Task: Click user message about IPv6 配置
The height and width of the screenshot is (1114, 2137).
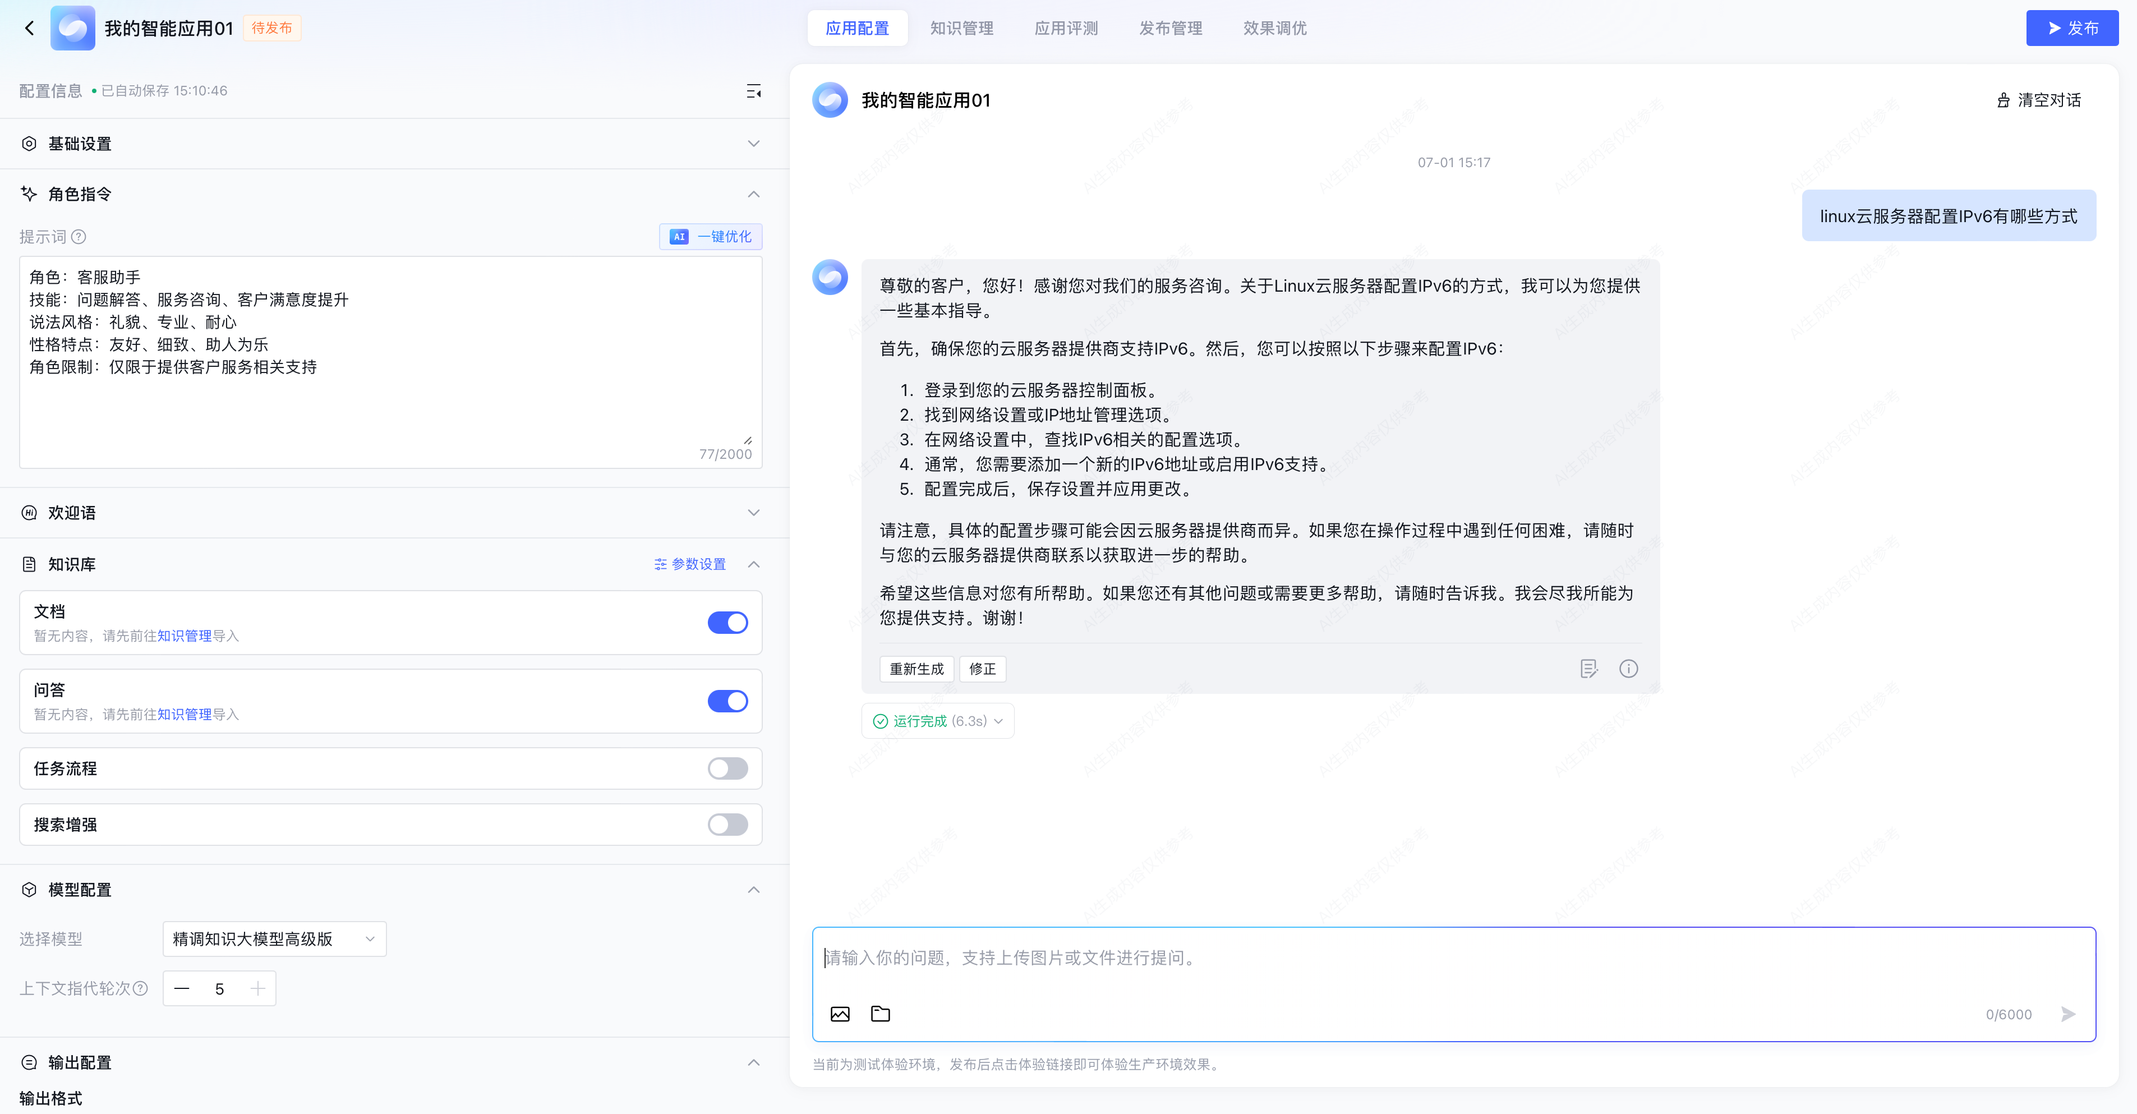Action: pos(1949,215)
